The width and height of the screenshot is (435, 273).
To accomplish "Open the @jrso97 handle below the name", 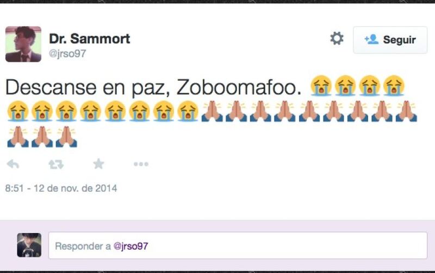I will tap(67, 53).
